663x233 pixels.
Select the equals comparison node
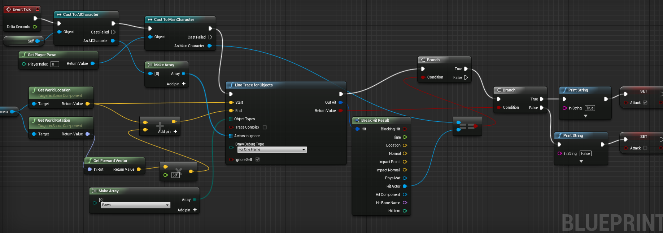coord(467,126)
